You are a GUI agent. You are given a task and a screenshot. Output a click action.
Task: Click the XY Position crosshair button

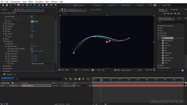point(32,51)
